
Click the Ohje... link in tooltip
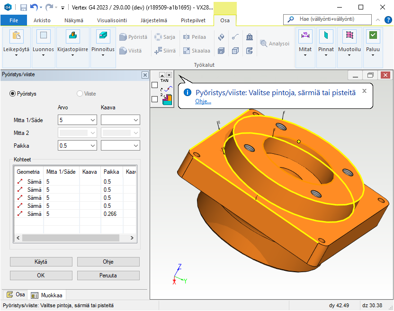point(203,101)
